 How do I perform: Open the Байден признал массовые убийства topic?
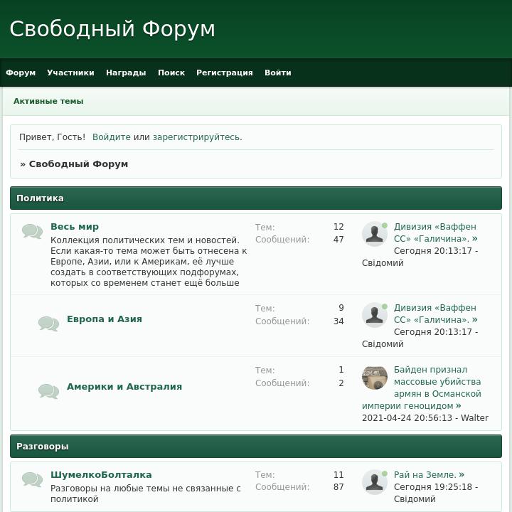[421, 388]
